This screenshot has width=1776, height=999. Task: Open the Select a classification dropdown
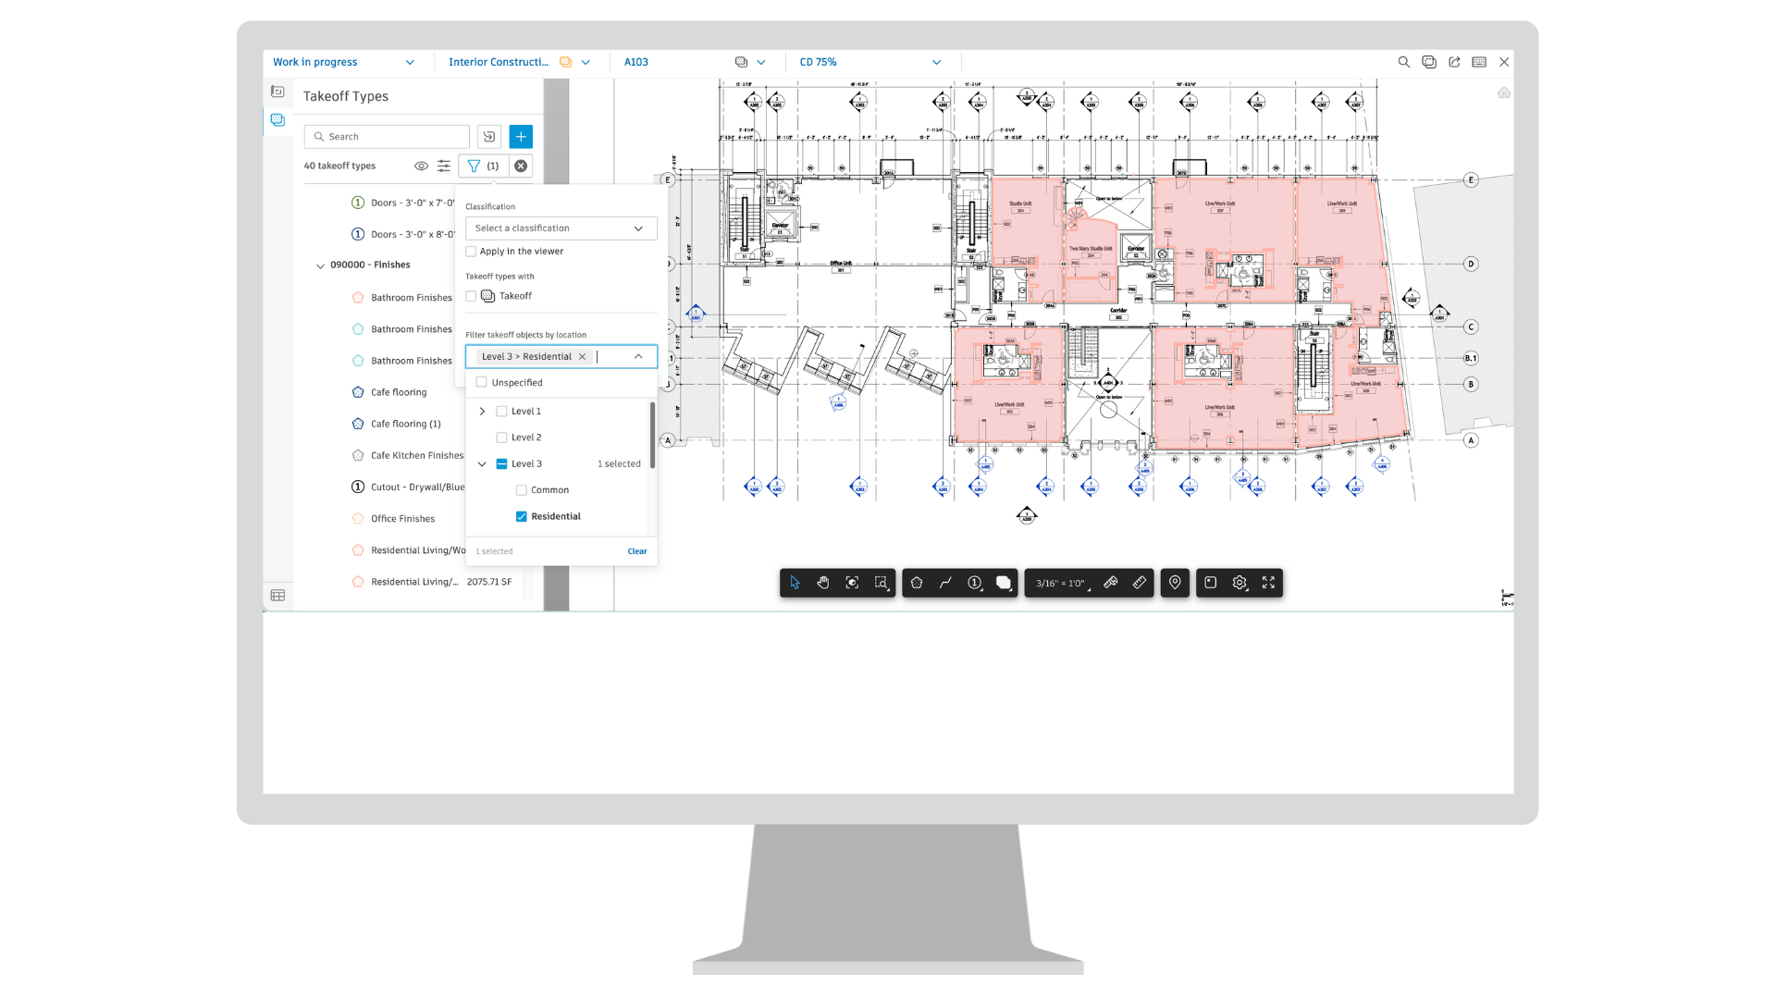click(x=561, y=228)
